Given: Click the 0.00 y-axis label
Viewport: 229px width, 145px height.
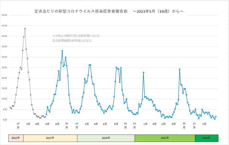Looking at the screenshot, I should tap(5, 120).
